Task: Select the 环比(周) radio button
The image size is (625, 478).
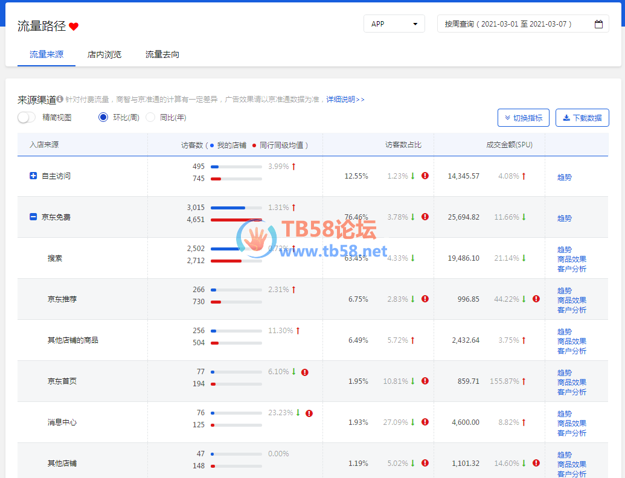Action: click(103, 117)
